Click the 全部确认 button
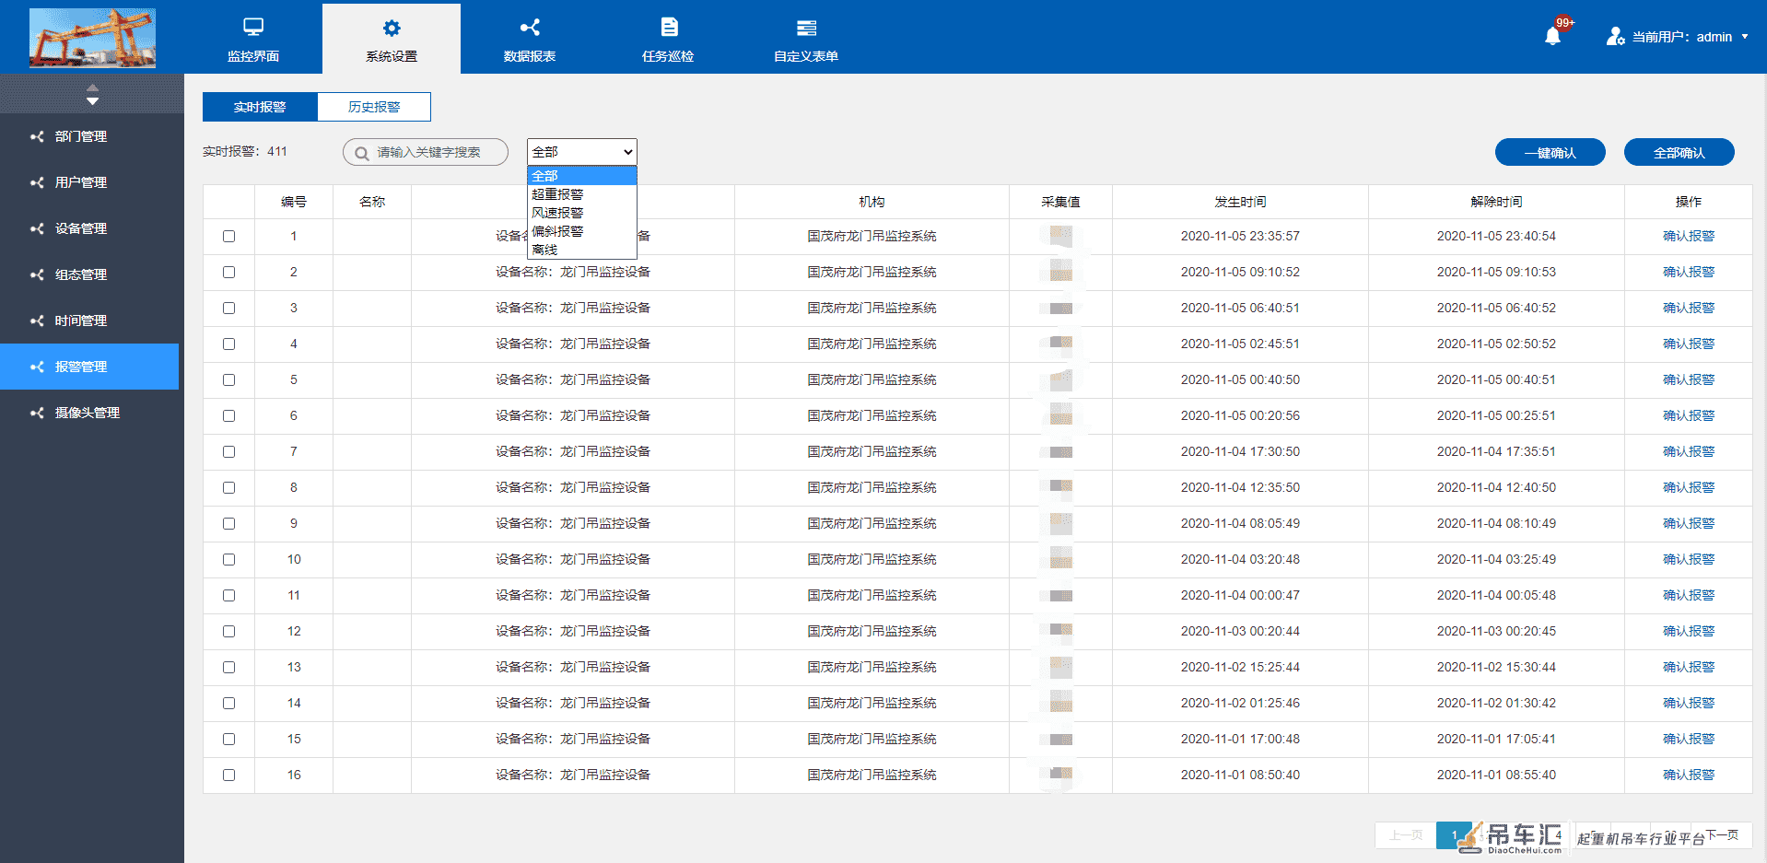 (1679, 153)
